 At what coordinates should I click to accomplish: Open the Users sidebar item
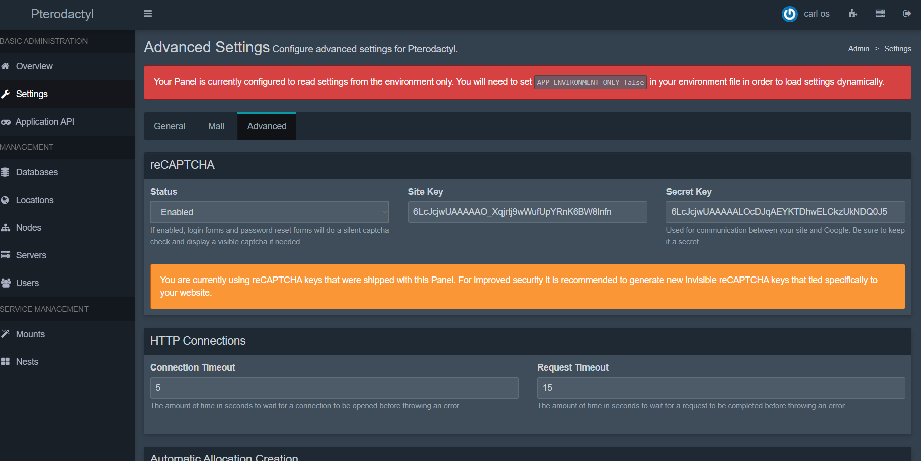[x=67, y=283]
